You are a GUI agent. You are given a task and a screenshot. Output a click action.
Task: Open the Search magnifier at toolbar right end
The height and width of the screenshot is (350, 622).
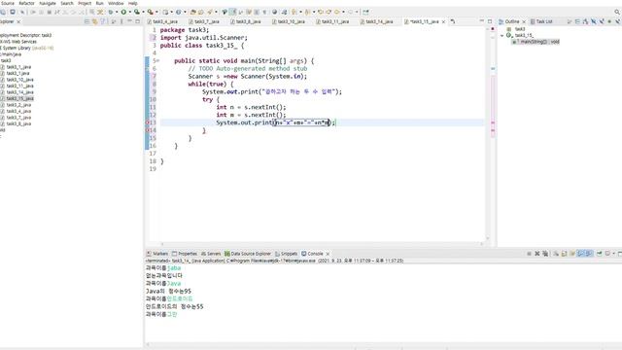tap(617, 12)
